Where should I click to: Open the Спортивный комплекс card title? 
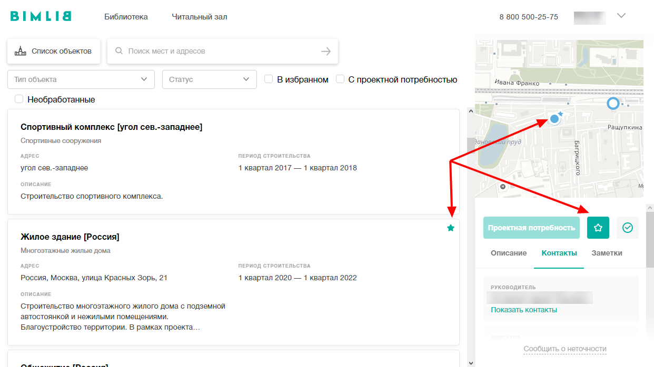112,127
